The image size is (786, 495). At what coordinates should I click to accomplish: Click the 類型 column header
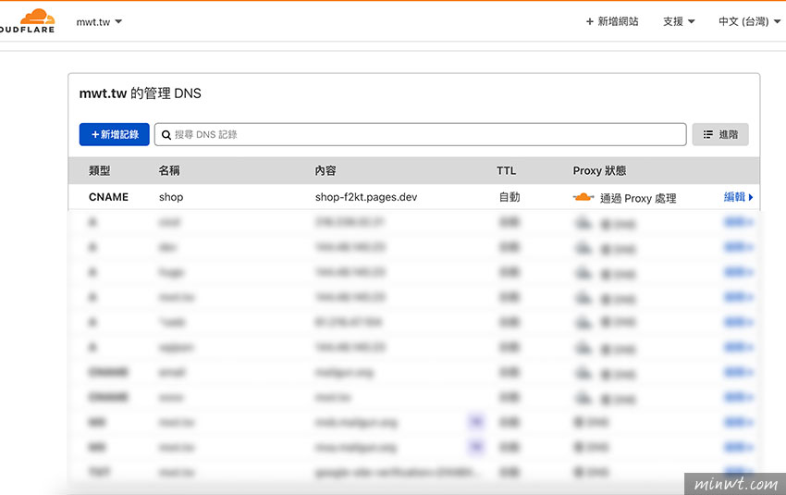[x=99, y=170]
